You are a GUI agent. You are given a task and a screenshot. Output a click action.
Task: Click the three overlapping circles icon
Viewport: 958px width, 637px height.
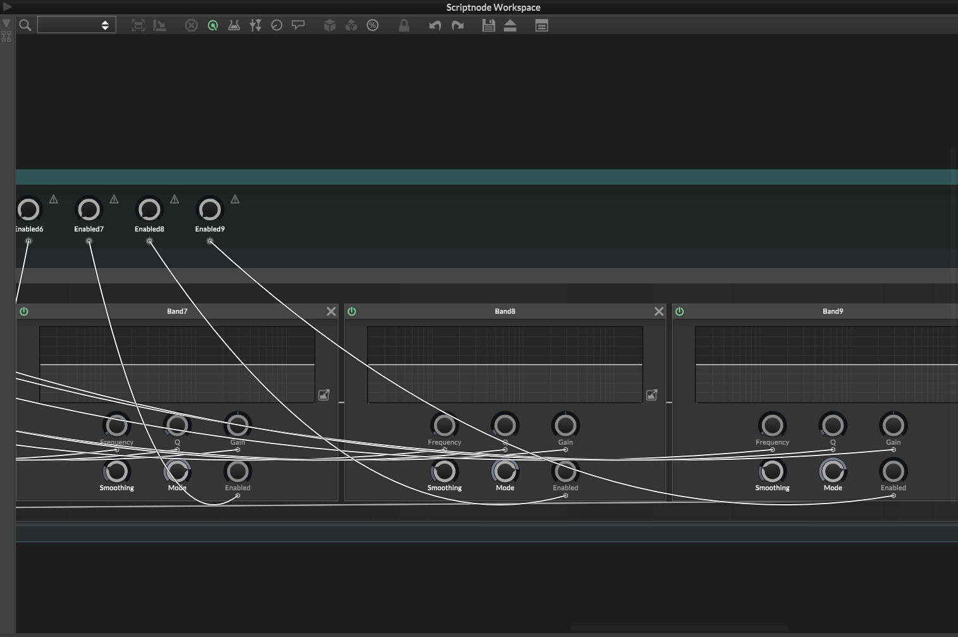351,25
